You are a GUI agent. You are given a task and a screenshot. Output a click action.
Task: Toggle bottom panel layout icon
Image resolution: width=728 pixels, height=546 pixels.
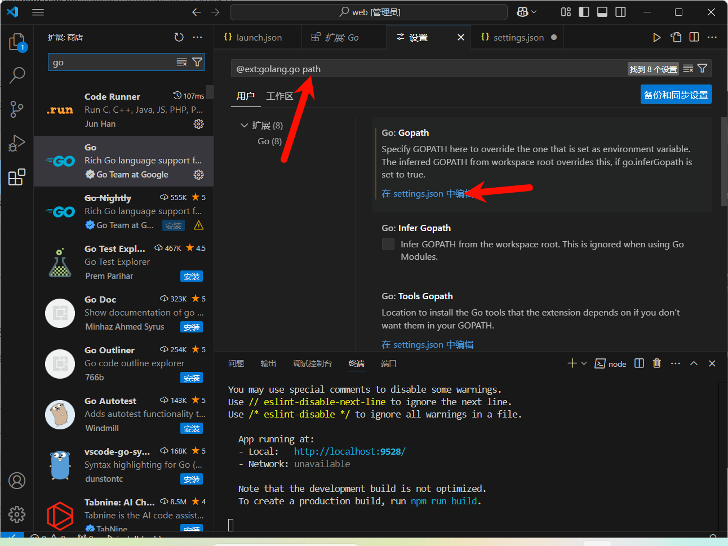[602, 12]
